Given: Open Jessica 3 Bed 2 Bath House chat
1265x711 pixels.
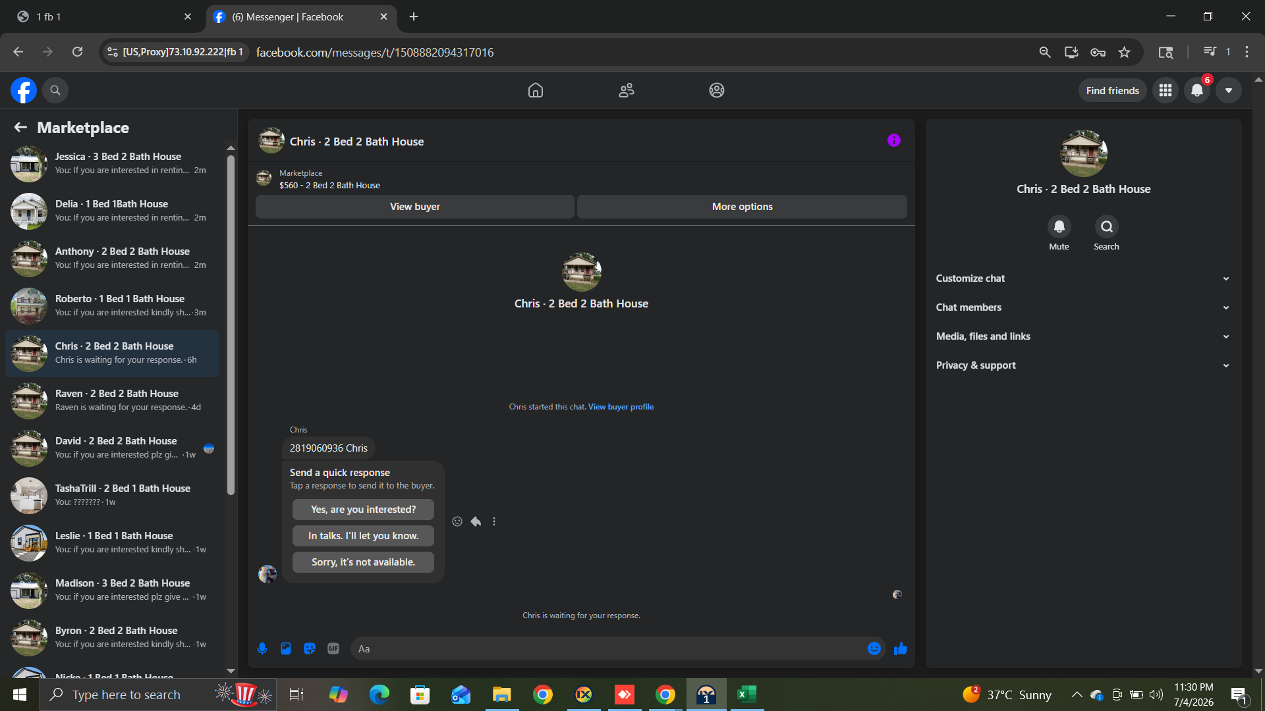Looking at the screenshot, I should 112,163.
